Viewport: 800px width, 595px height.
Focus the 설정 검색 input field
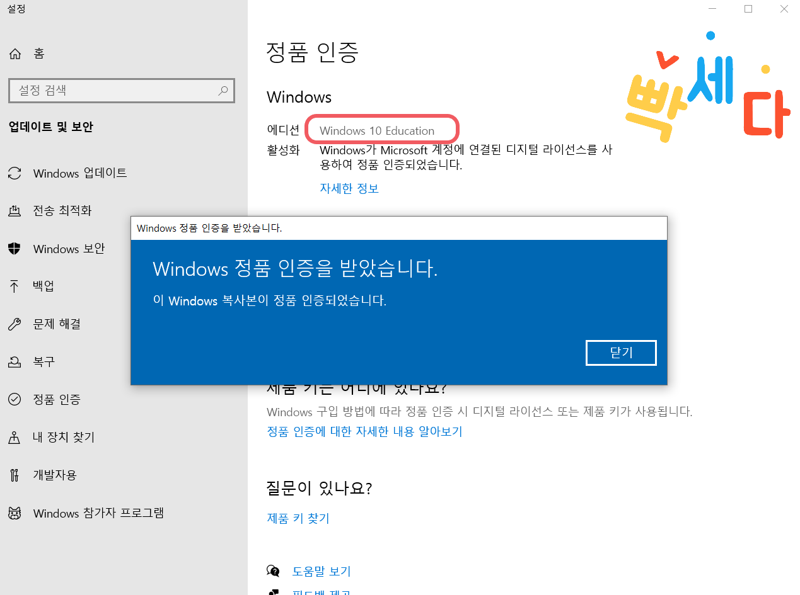click(x=122, y=91)
